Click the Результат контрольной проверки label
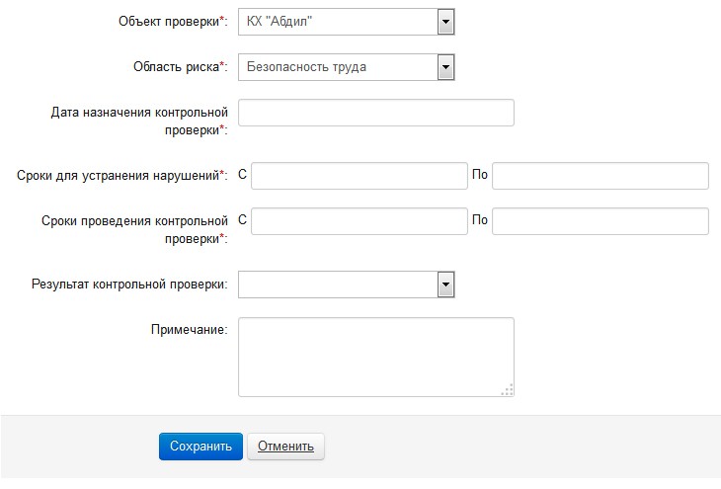 coord(129,285)
